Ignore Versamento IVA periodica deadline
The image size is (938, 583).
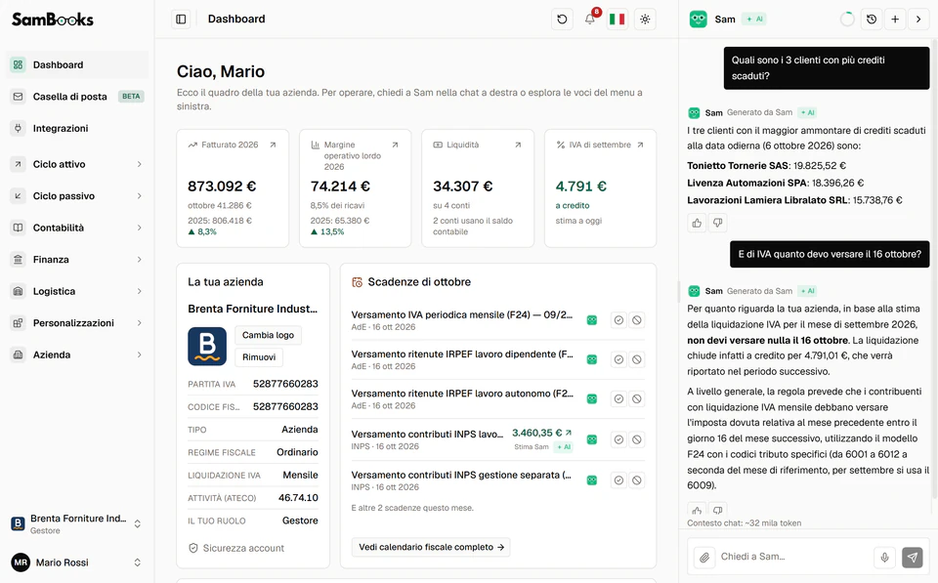[637, 320]
